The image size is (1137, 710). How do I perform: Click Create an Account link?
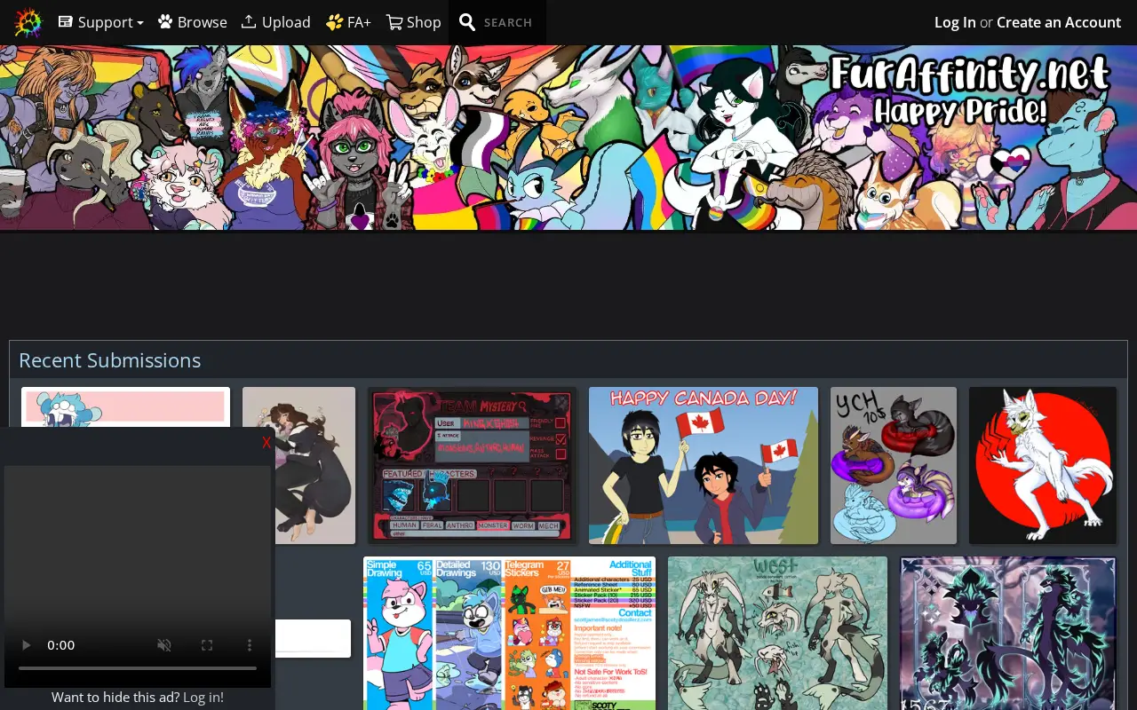pyautogui.click(x=1059, y=22)
